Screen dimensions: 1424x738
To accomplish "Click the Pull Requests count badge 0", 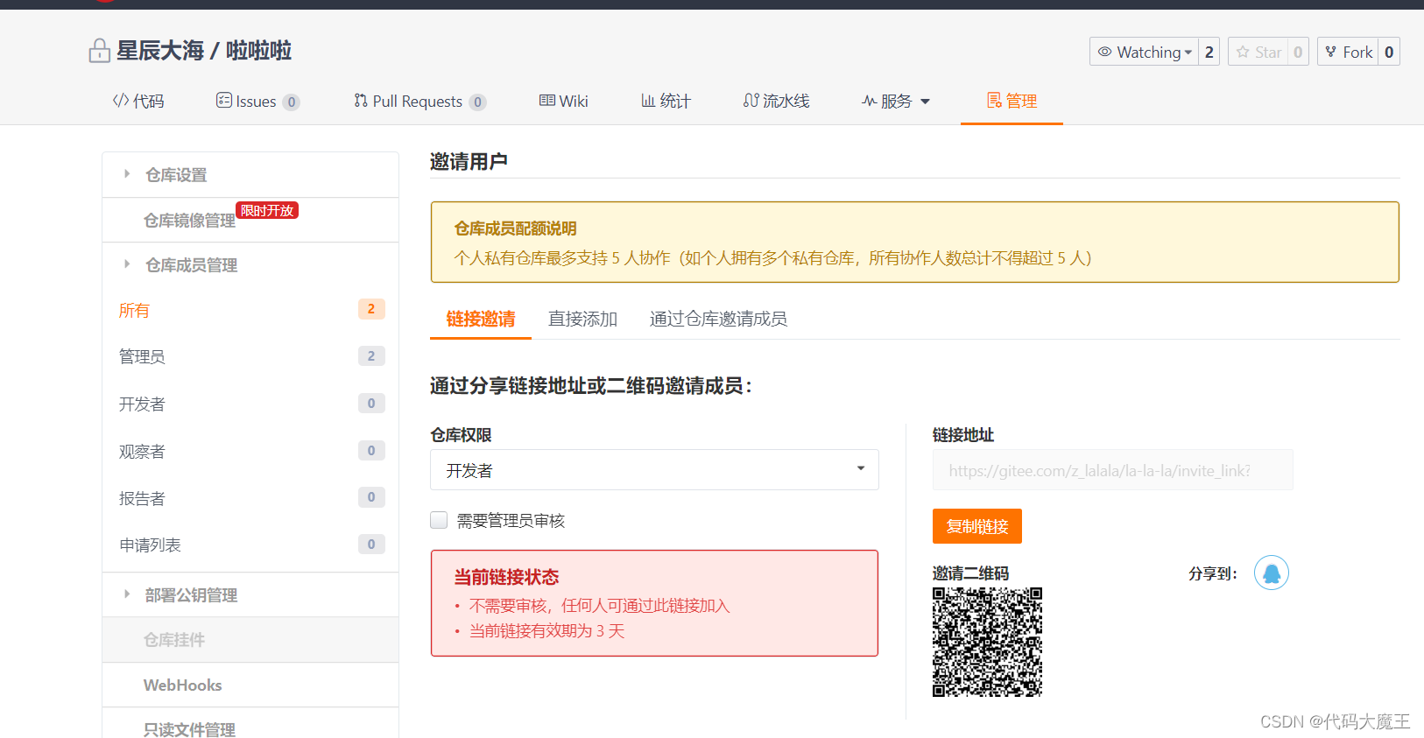I will pyautogui.click(x=477, y=102).
